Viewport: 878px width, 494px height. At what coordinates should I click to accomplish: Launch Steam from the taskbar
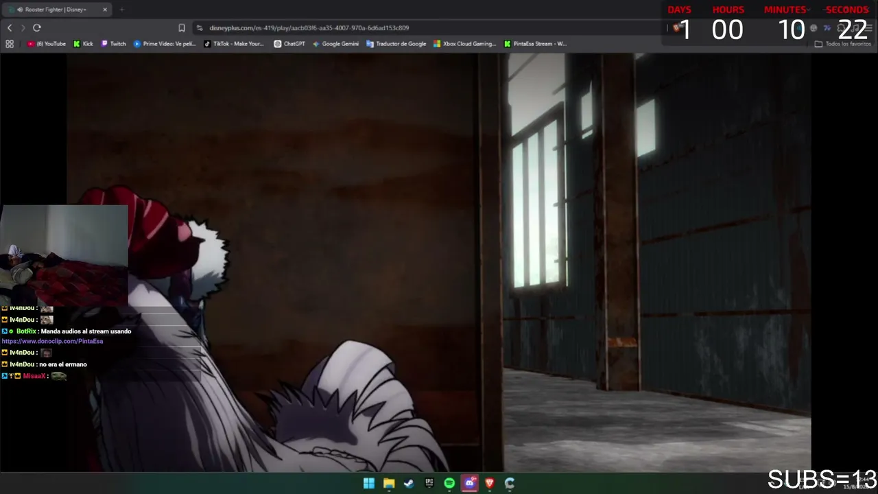coord(409,483)
